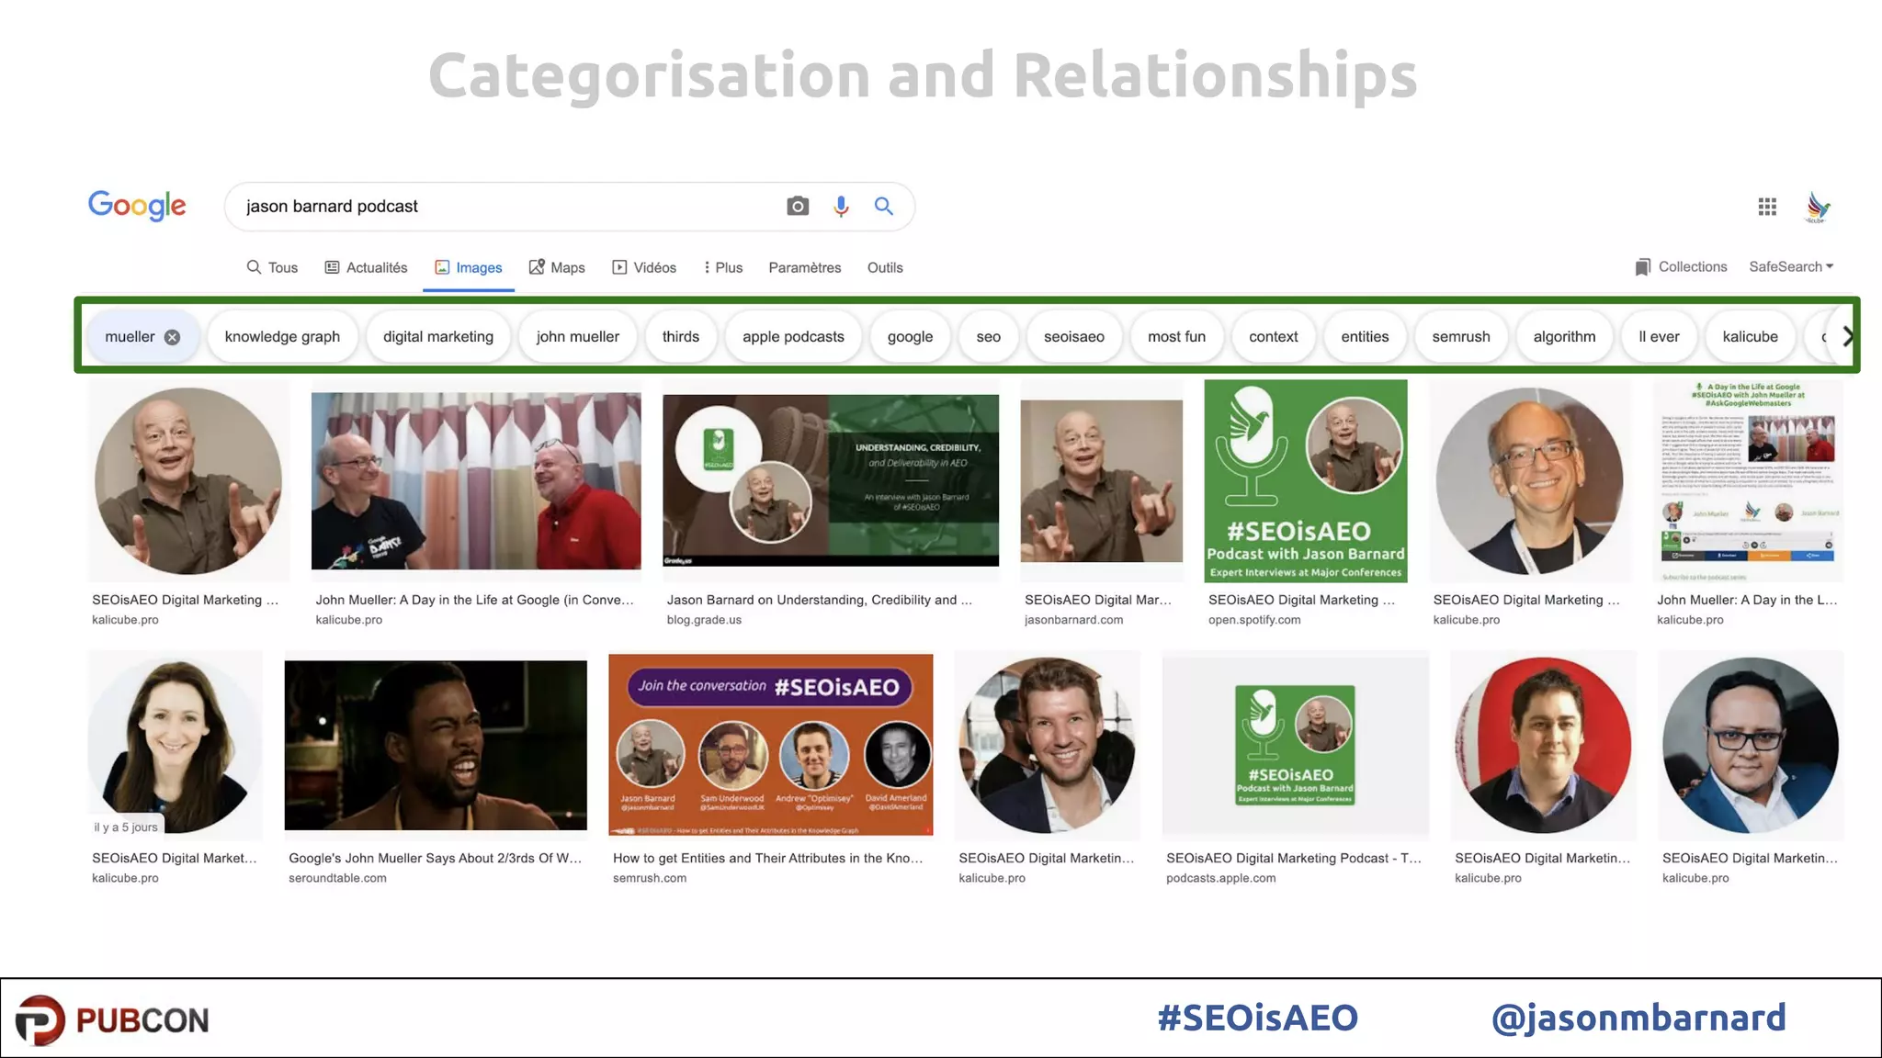Open the Paramètres settings link

coord(804,267)
